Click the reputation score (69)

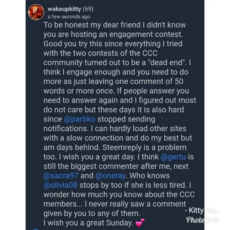[x=88, y=9]
